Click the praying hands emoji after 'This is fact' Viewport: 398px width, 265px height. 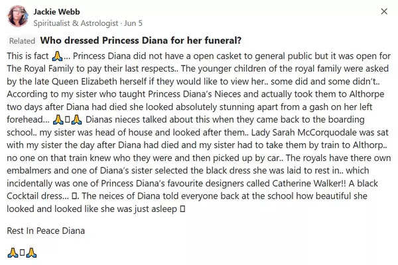pyautogui.click(x=57, y=56)
